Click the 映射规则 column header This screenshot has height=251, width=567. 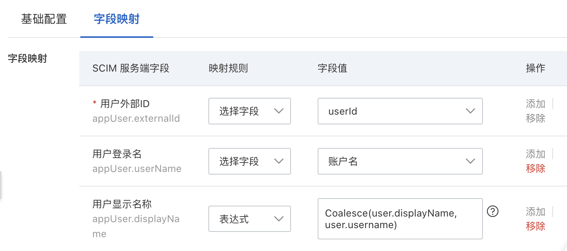[228, 68]
